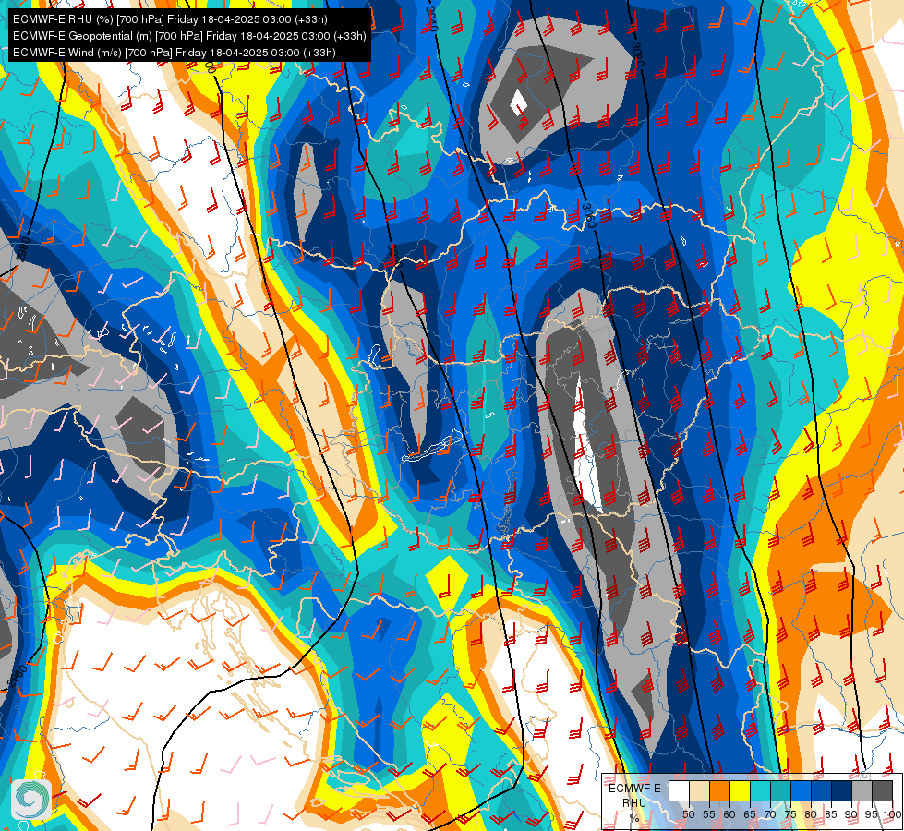Image resolution: width=904 pixels, height=831 pixels.
Task: Click the legend label ECMWF-E
Action: pos(634,789)
